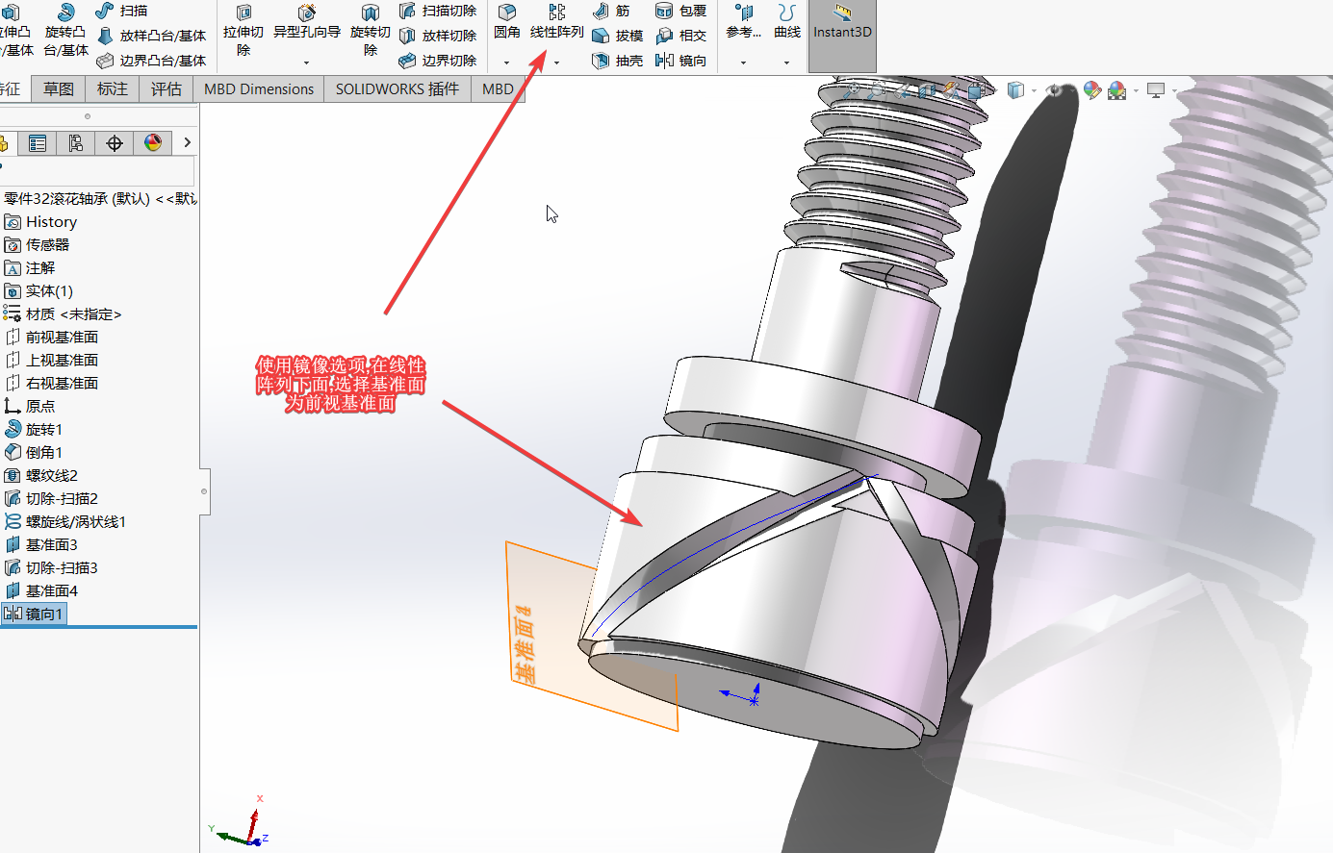Switch to the 标注 markup tab

coord(113,88)
